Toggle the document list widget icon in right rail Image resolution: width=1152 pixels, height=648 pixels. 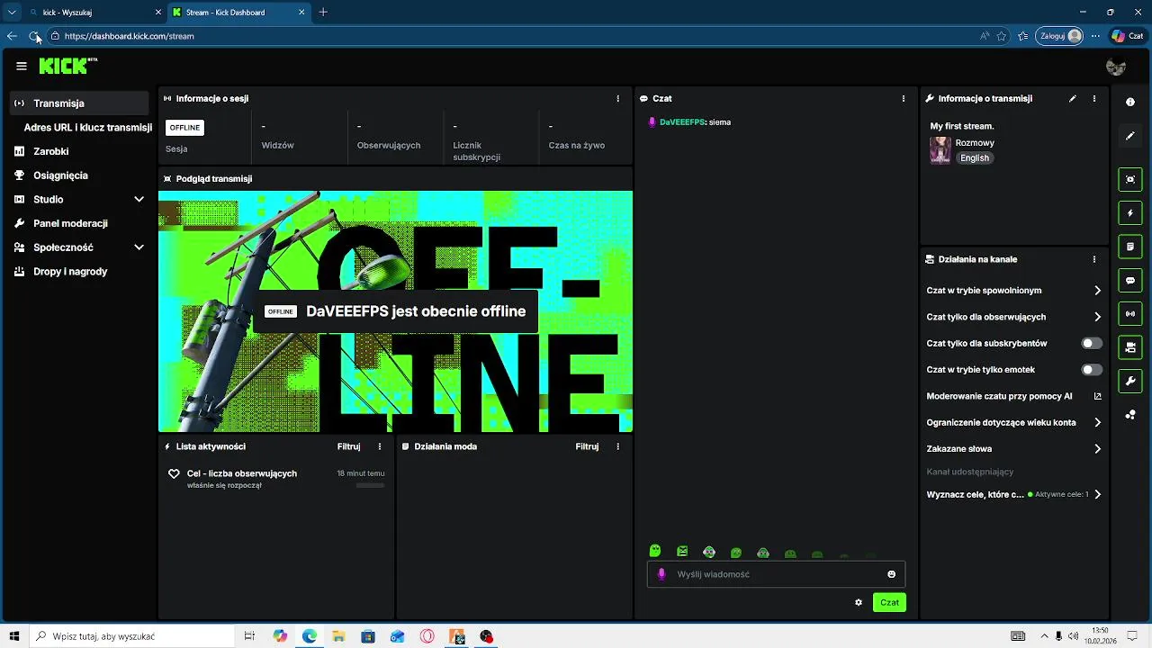click(1130, 247)
